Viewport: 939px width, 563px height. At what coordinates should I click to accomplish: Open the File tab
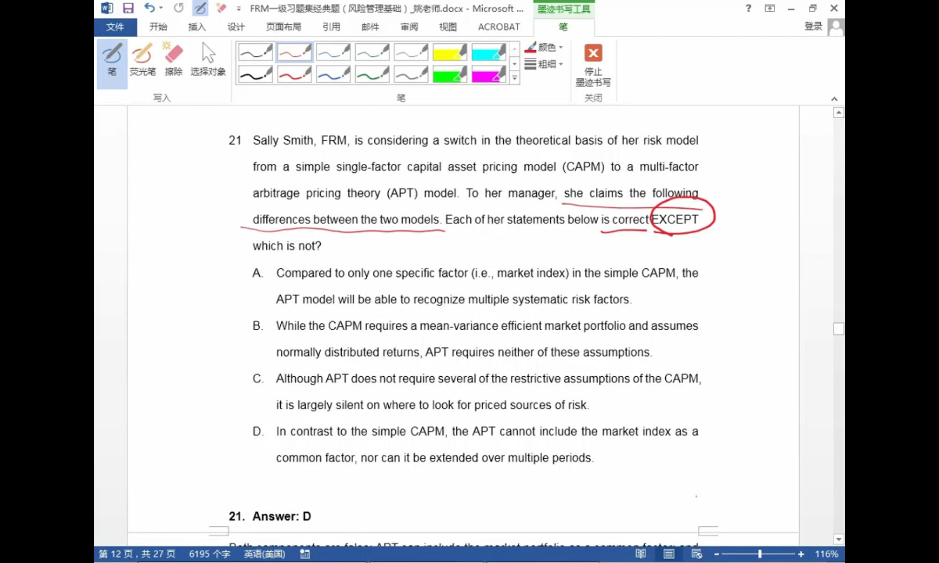coord(115,27)
